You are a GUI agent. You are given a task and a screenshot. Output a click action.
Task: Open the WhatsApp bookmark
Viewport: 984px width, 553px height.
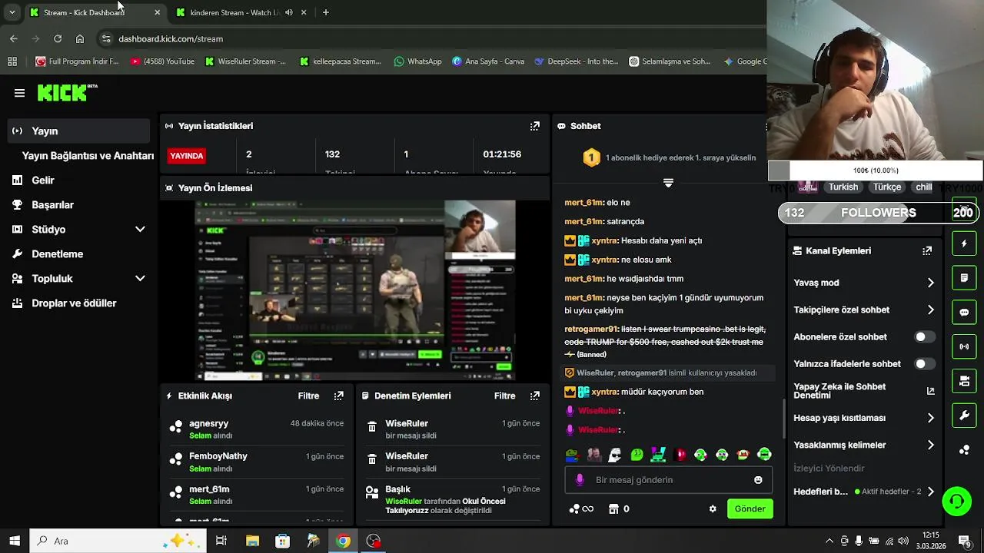point(417,61)
